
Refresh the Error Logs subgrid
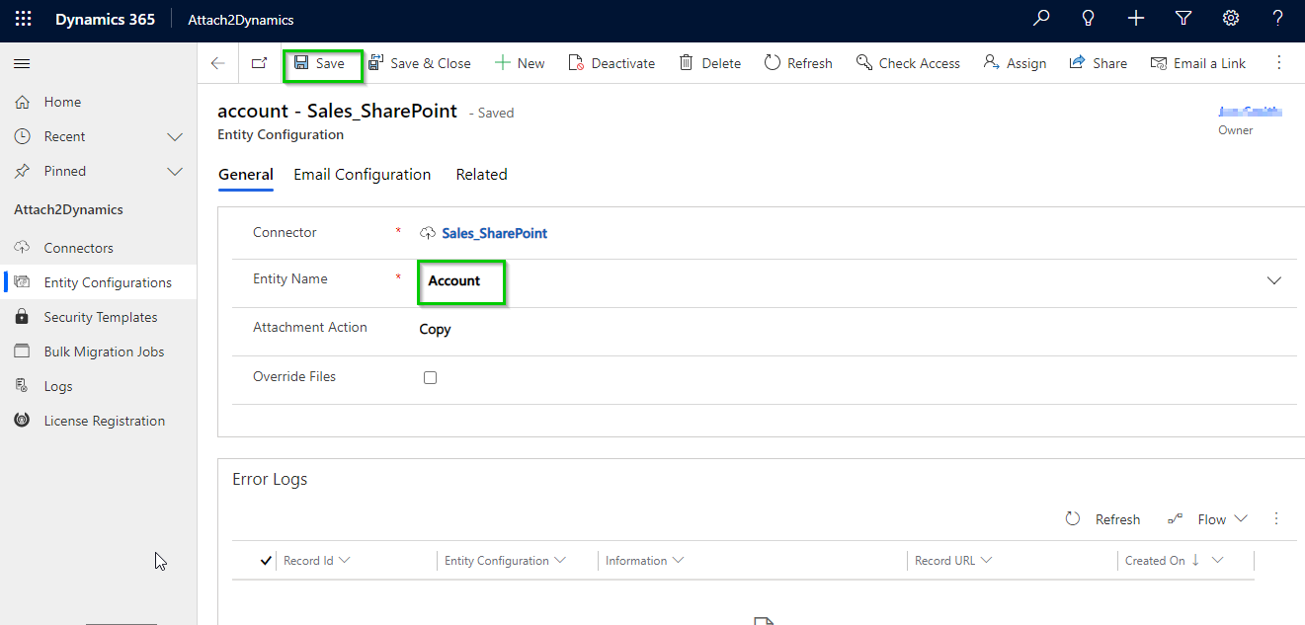[x=1102, y=519]
